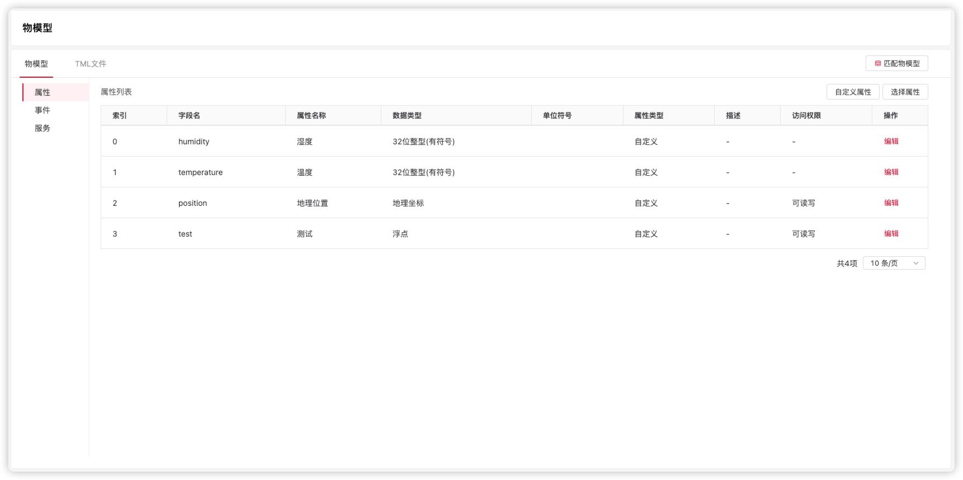Click 编辑 for the test property
The image size is (963, 480).
pos(891,234)
